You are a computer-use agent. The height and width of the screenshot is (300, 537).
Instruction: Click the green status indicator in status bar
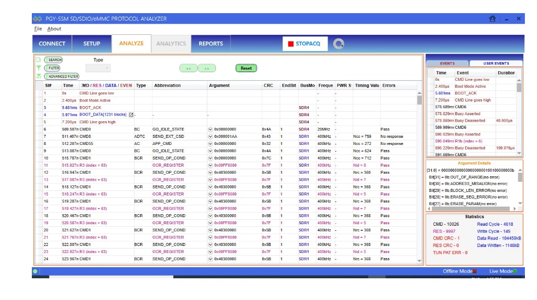click(35, 271)
